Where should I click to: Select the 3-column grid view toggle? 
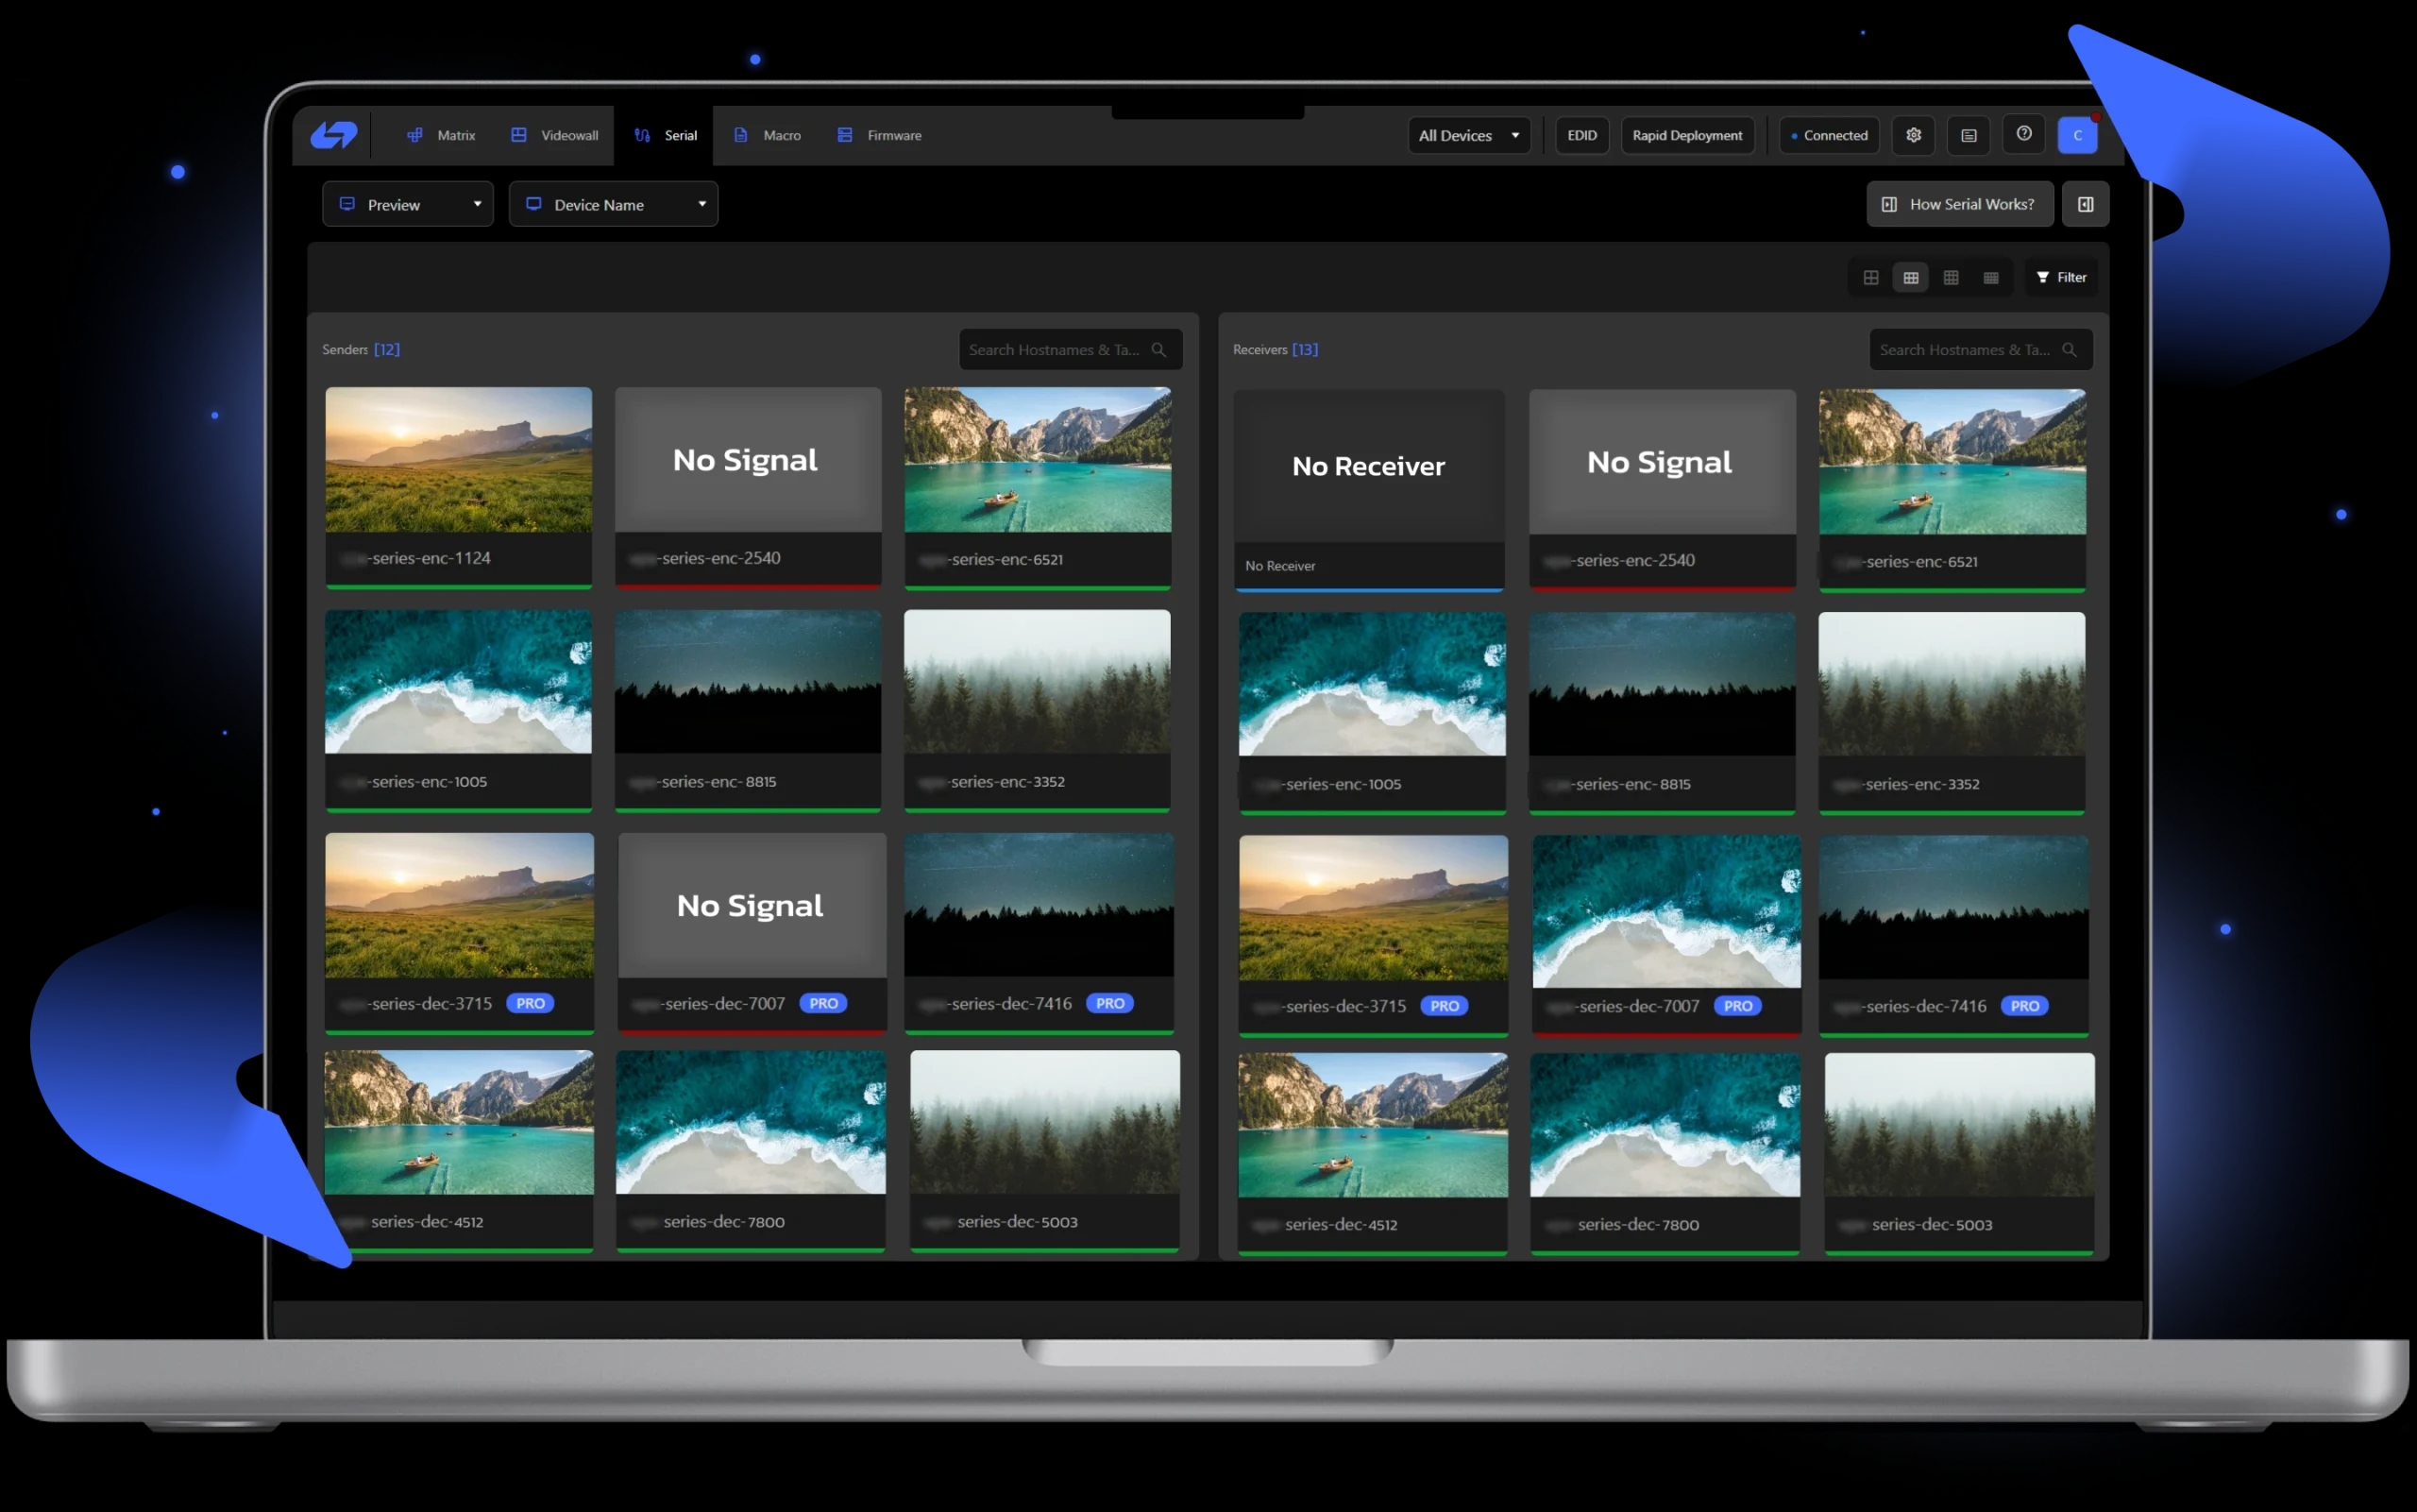(x=1910, y=277)
